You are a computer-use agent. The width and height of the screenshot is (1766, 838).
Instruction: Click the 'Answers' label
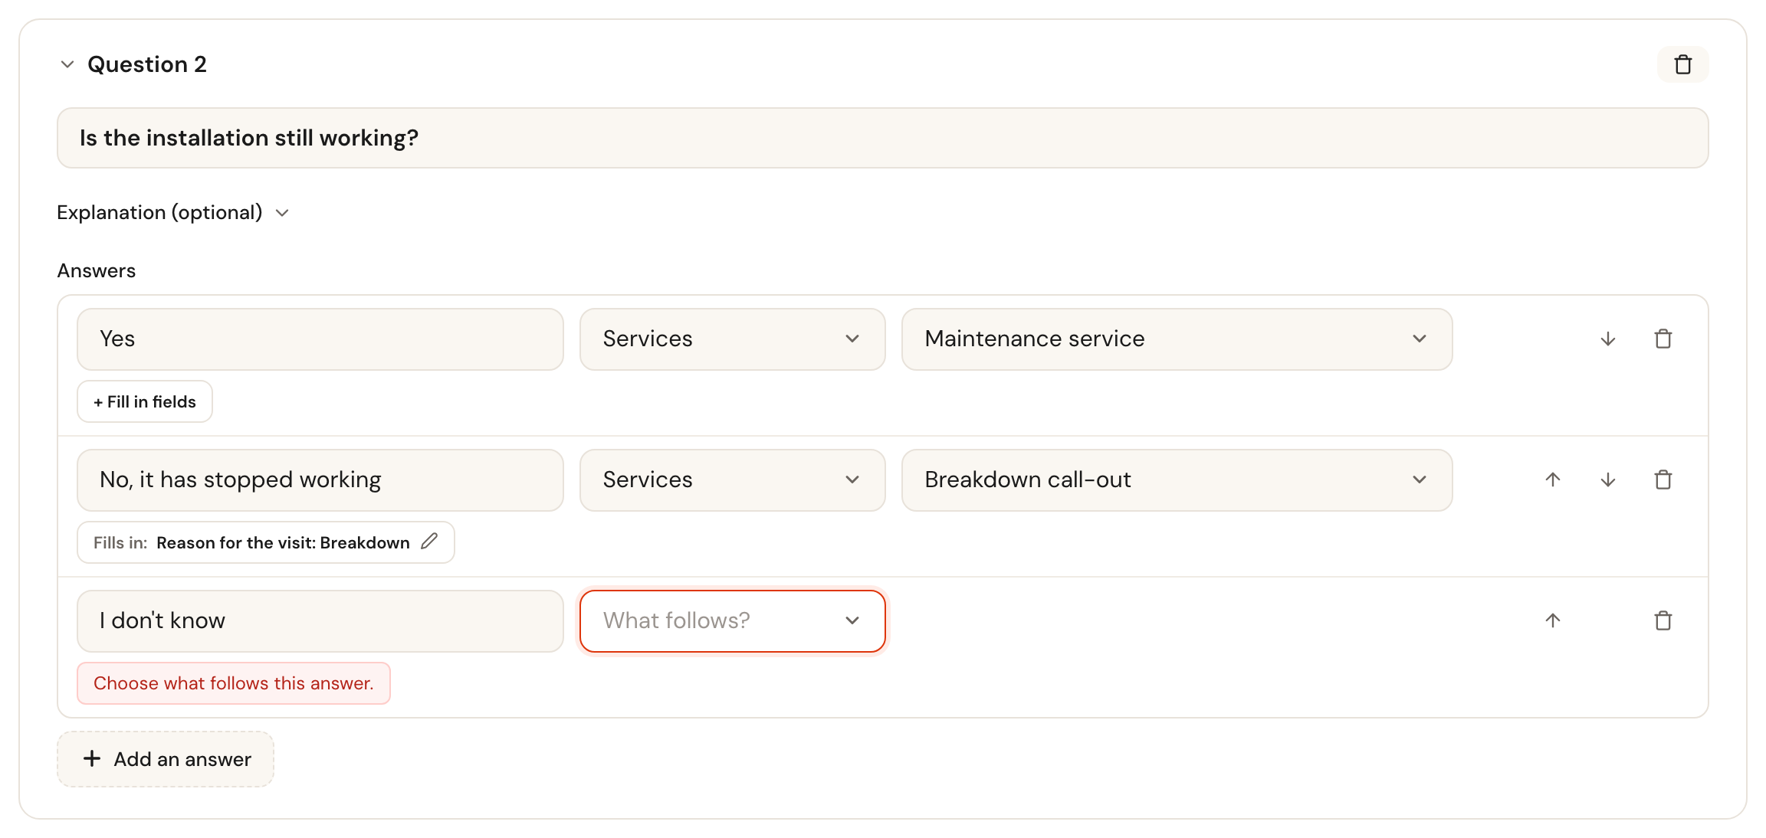pos(97,270)
